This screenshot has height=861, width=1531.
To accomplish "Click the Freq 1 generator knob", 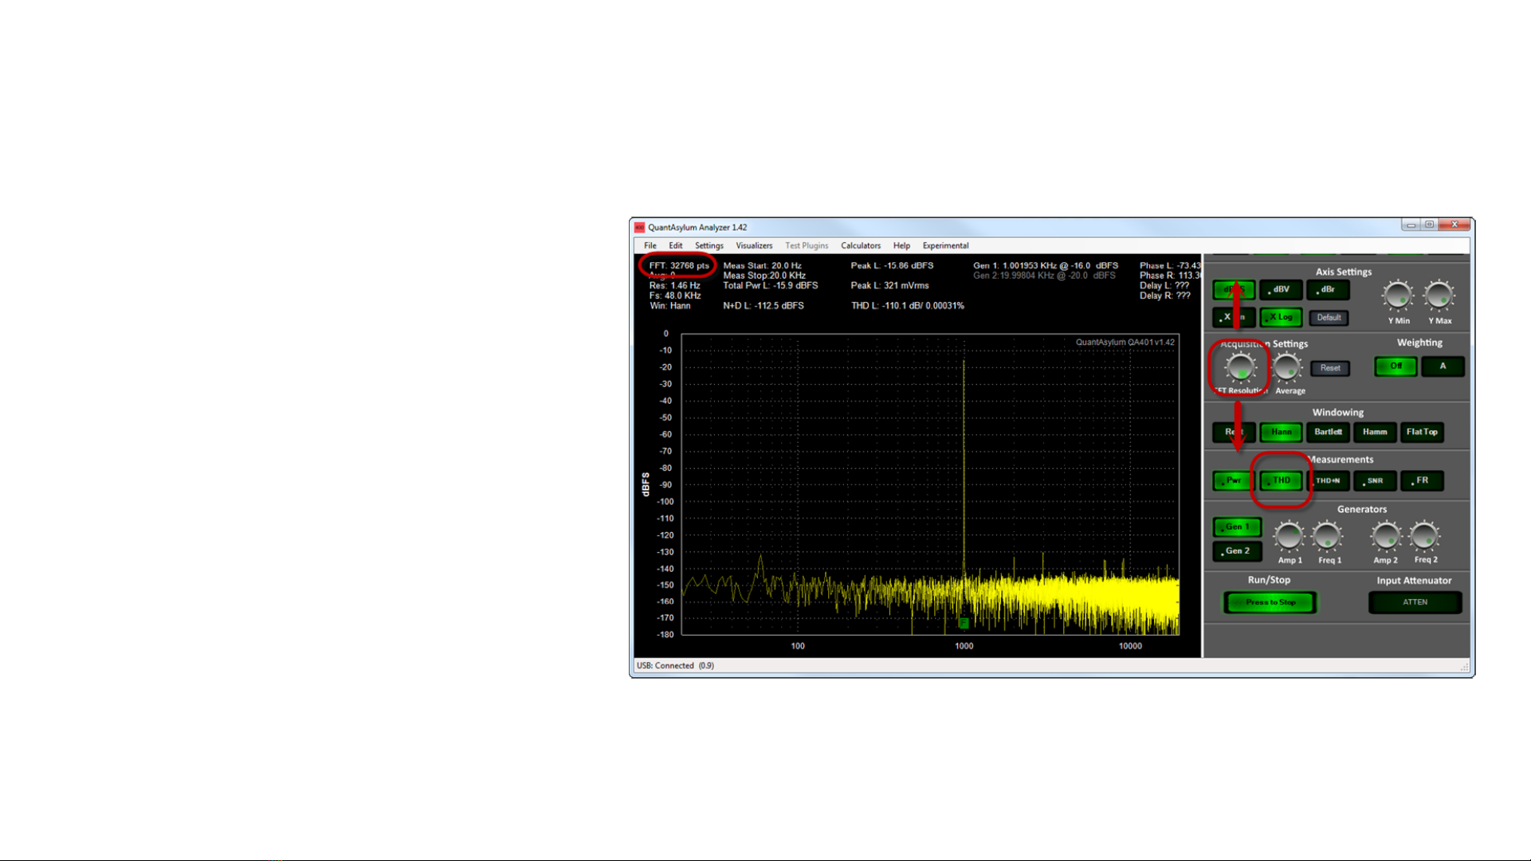I will click(1328, 537).
